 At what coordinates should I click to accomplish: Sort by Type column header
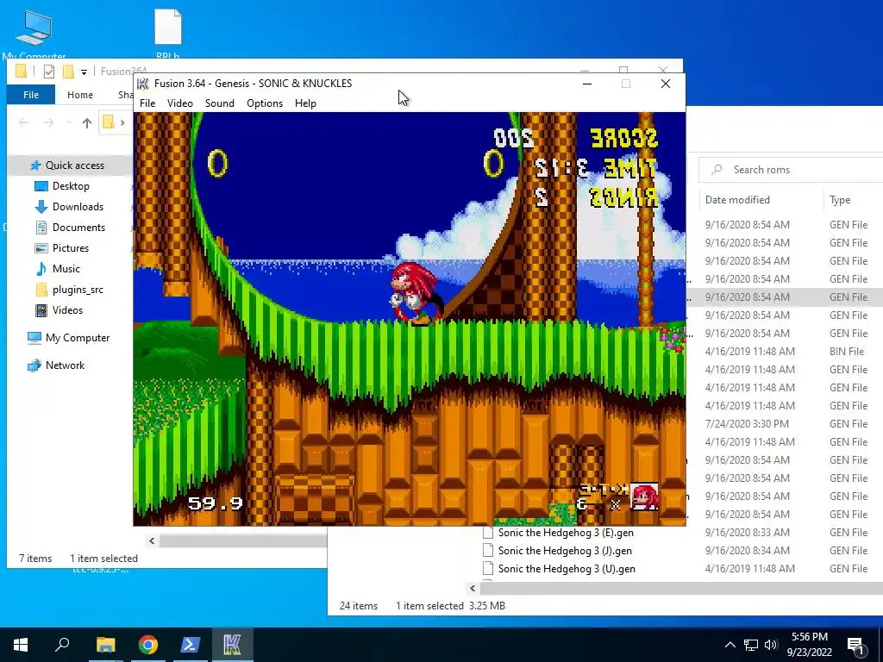click(840, 200)
